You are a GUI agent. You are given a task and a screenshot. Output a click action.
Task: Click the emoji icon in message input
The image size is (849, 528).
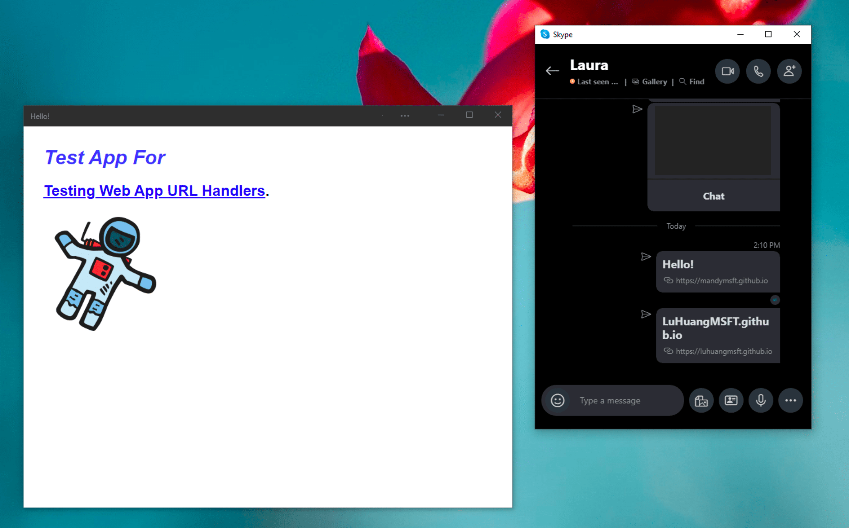pos(556,400)
